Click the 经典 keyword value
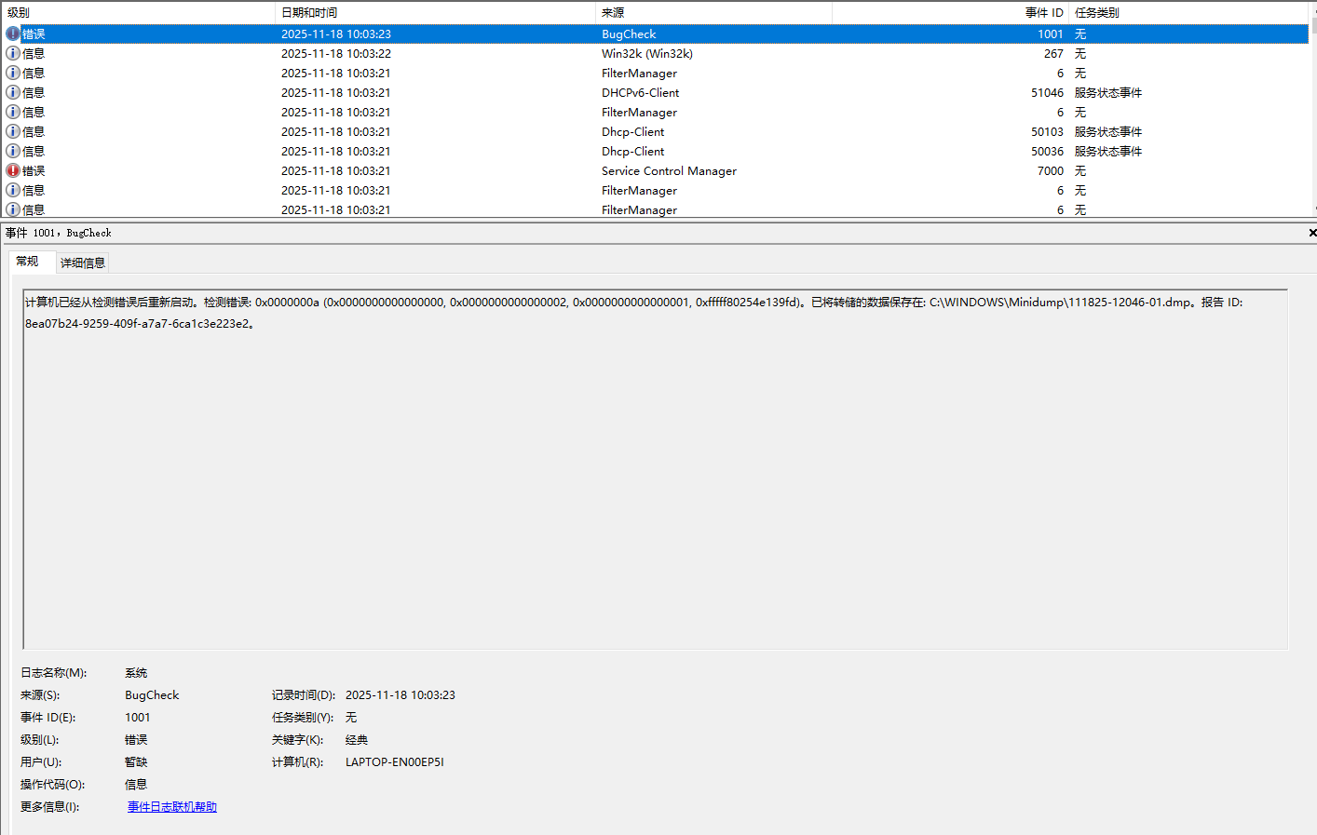 coord(357,739)
